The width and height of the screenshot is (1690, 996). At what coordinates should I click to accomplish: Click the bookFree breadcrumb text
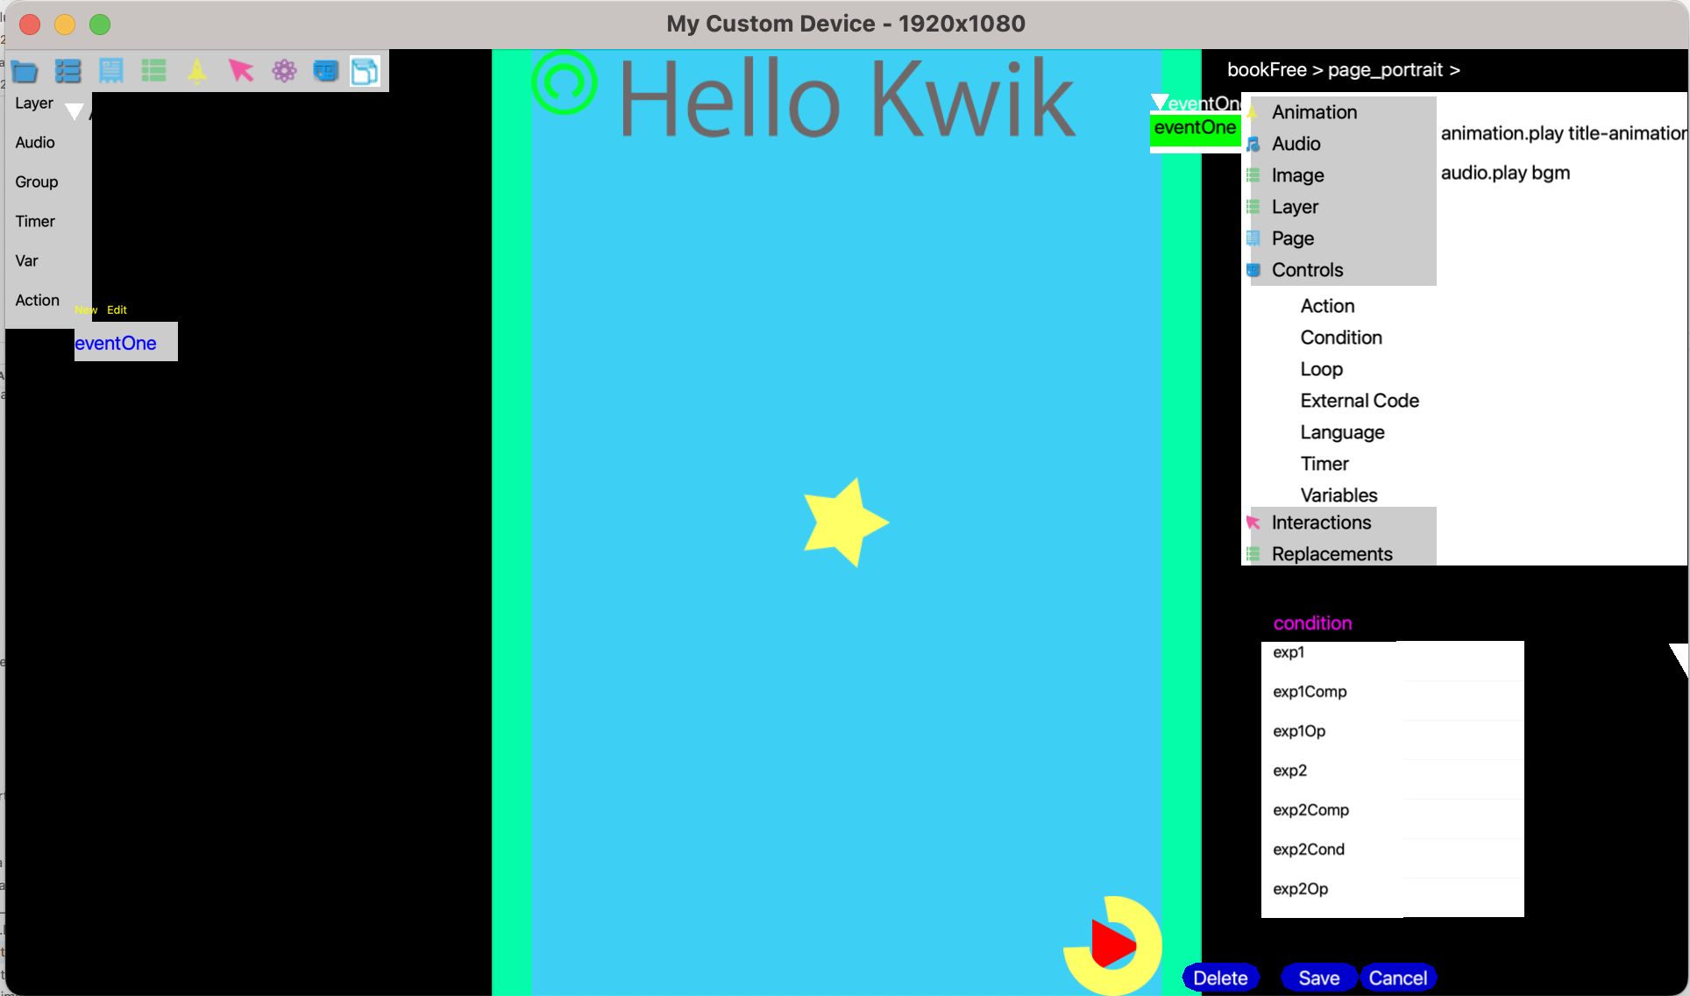click(1267, 70)
